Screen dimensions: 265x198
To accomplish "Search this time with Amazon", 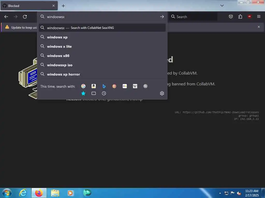I will click(94, 86).
